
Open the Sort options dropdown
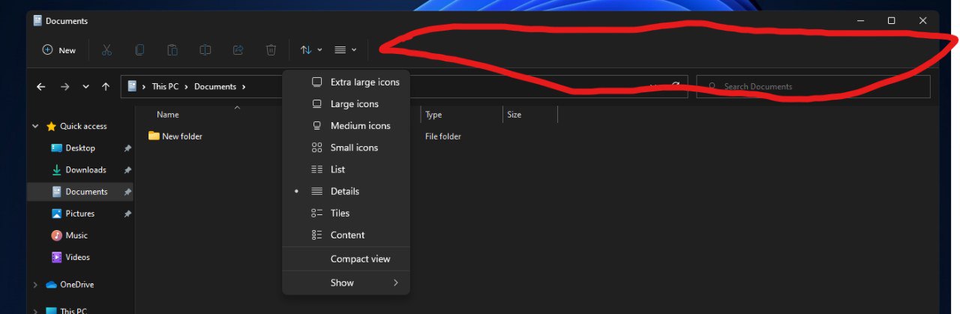[310, 50]
